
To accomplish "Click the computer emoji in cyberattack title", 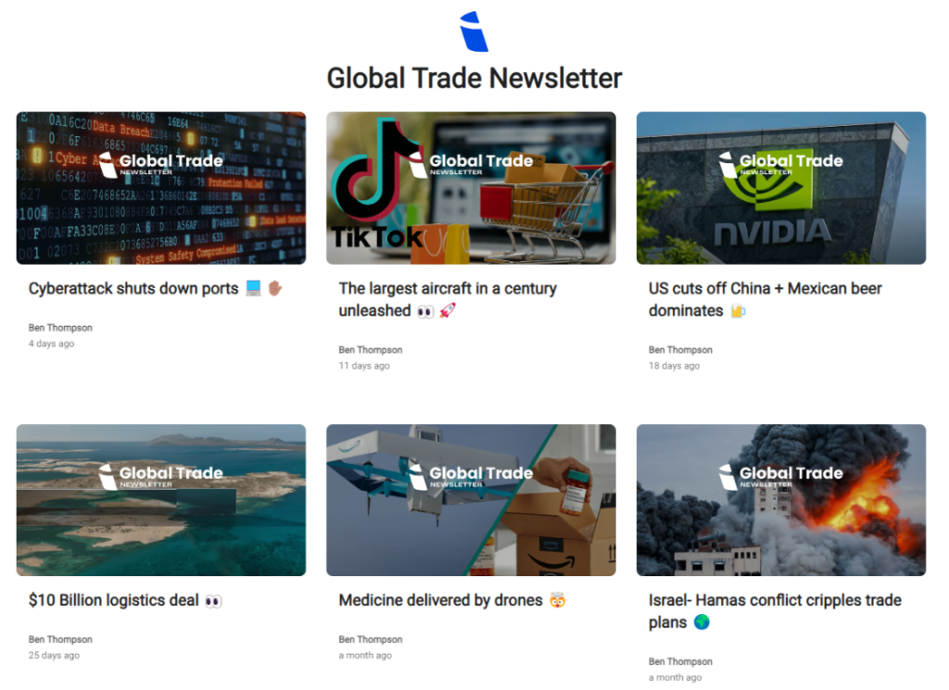I will pos(254,288).
